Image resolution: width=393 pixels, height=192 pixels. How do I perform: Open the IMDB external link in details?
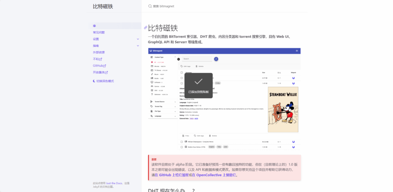196,118
